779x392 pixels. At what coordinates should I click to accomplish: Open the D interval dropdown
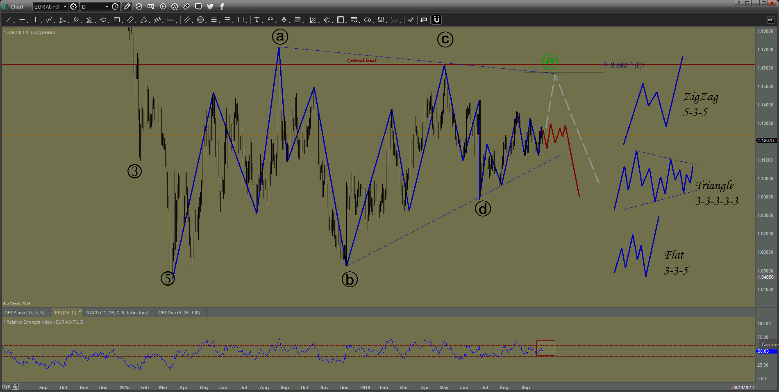click(x=107, y=7)
